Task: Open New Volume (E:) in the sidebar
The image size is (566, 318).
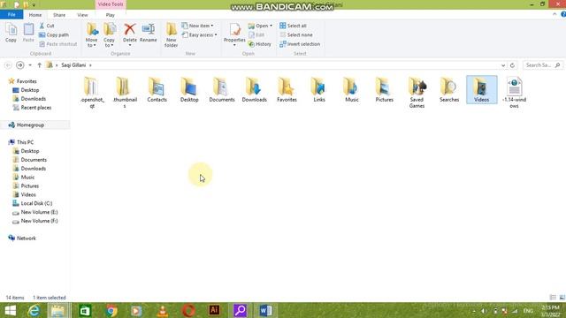Action: (39, 212)
